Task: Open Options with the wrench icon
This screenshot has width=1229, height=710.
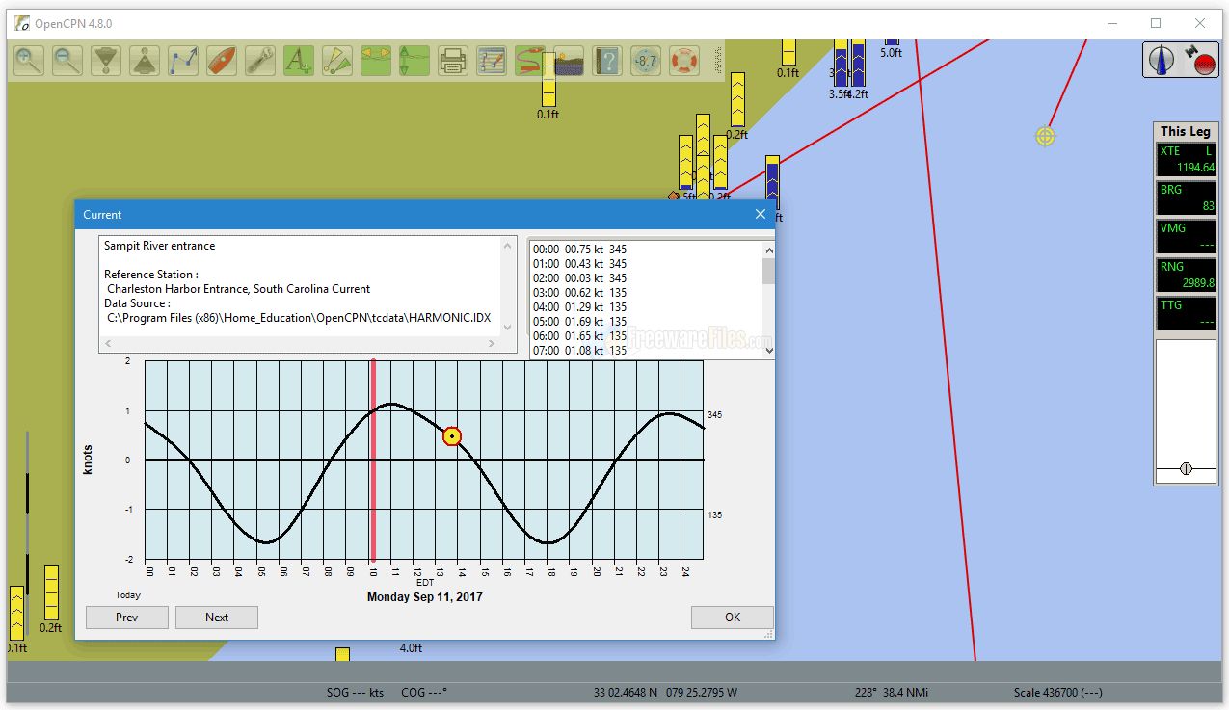Action: click(x=260, y=61)
